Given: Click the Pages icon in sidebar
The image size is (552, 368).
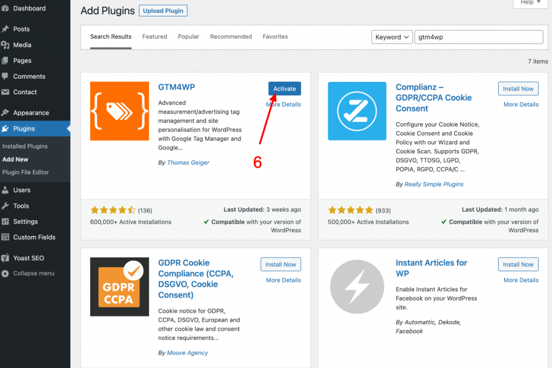Looking at the screenshot, I should click(5, 60).
